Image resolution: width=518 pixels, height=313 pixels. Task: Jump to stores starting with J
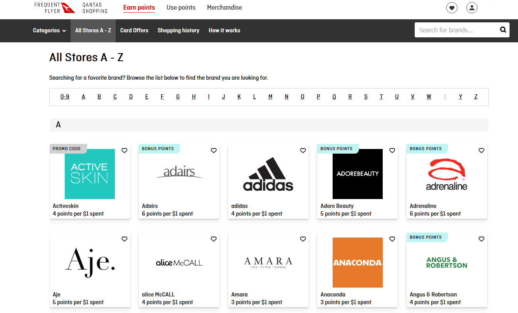224,97
